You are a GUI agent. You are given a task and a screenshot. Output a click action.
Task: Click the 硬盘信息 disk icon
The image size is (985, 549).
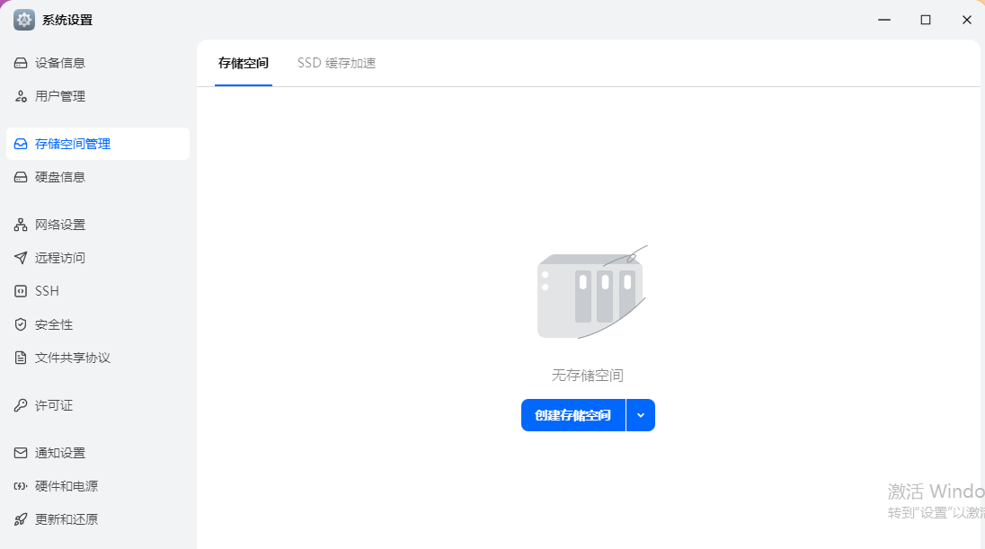[21, 177]
